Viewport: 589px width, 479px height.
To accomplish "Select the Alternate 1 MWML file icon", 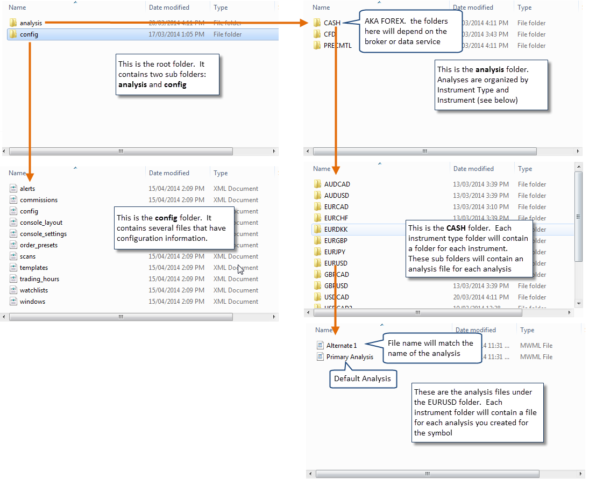I will point(320,346).
